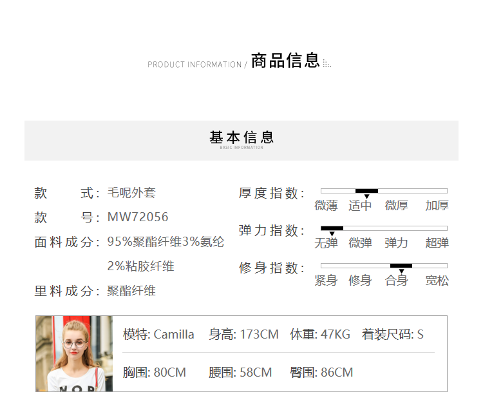The height and width of the screenshot is (405, 483).
Task: Click the elasticity index slider bar
Action: (384, 228)
